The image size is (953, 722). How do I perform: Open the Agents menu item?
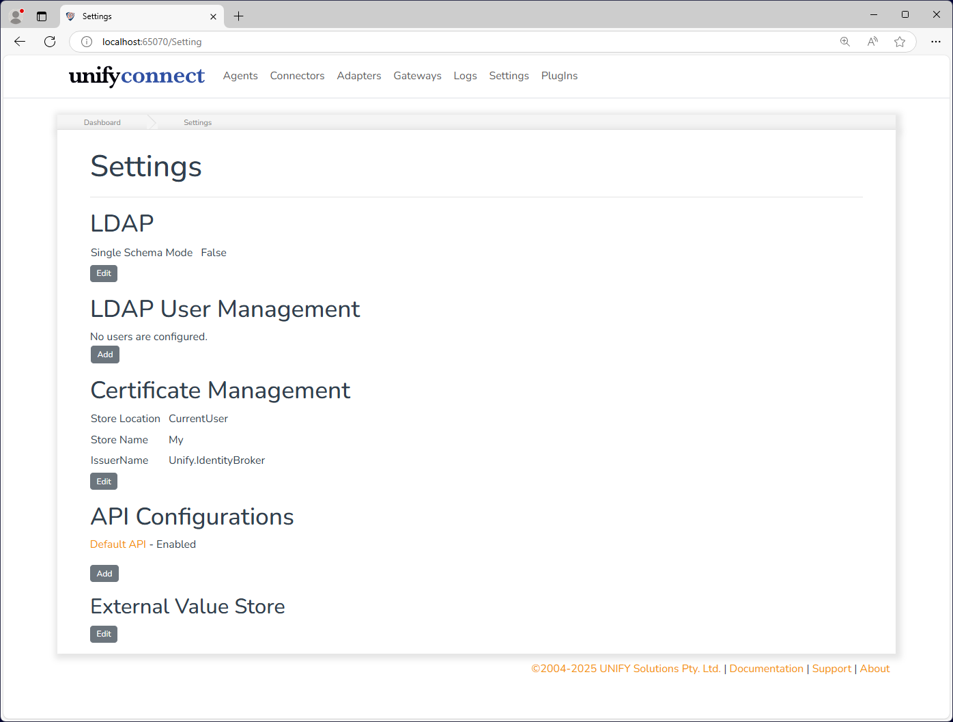point(240,76)
